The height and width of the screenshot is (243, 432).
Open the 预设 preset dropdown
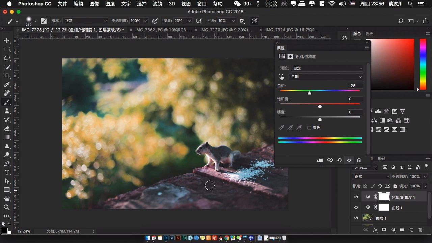[327, 68]
